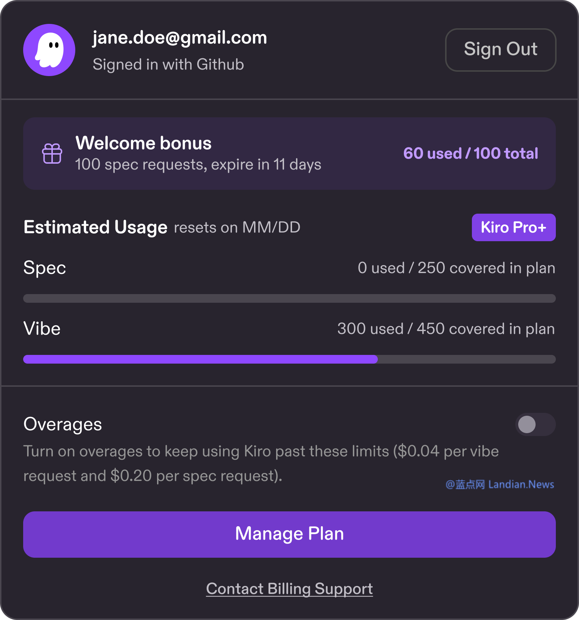
Task: Click the Kiro ghost avatar icon
Action: click(x=49, y=50)
